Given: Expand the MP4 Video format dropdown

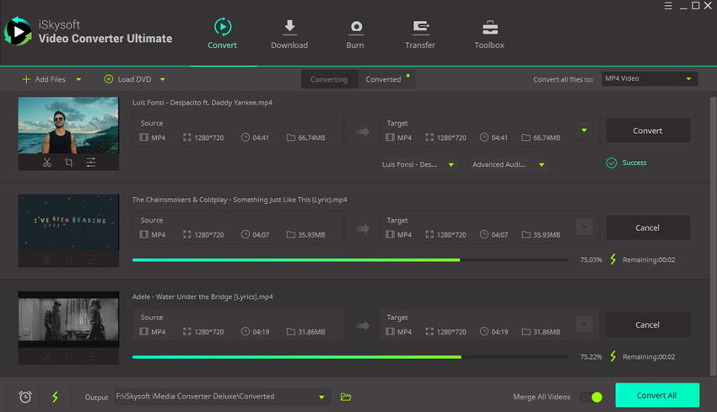Looking at the screenshot, I should coord(688,79).
